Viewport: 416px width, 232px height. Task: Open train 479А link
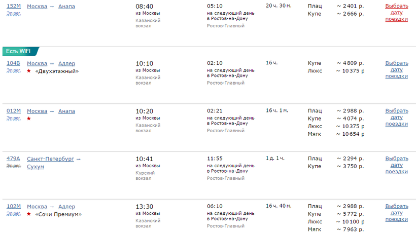[x=14, y=159]
